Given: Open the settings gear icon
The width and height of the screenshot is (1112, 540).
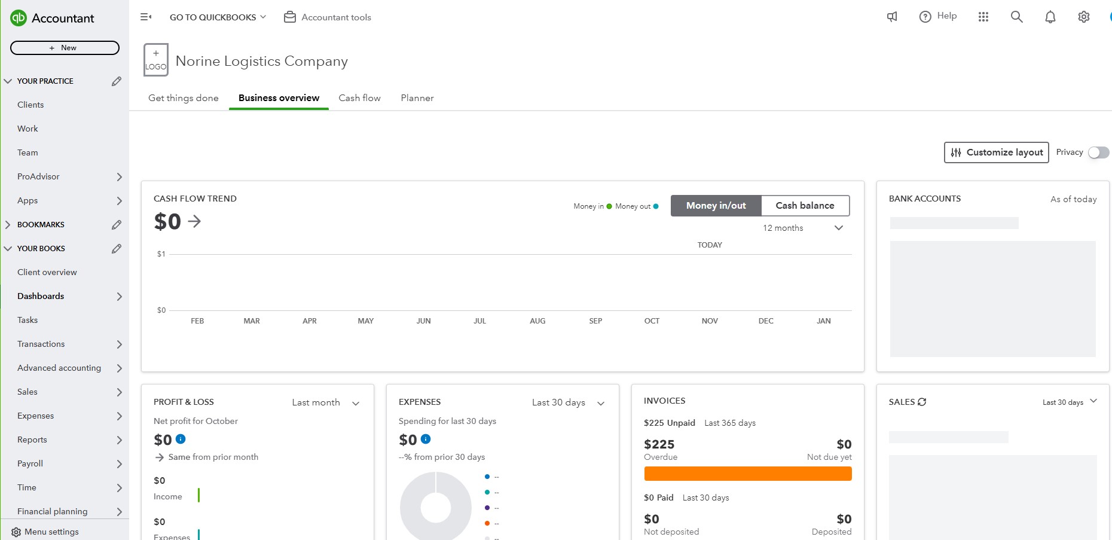Looking at the screenshot, I should 1083,17.
